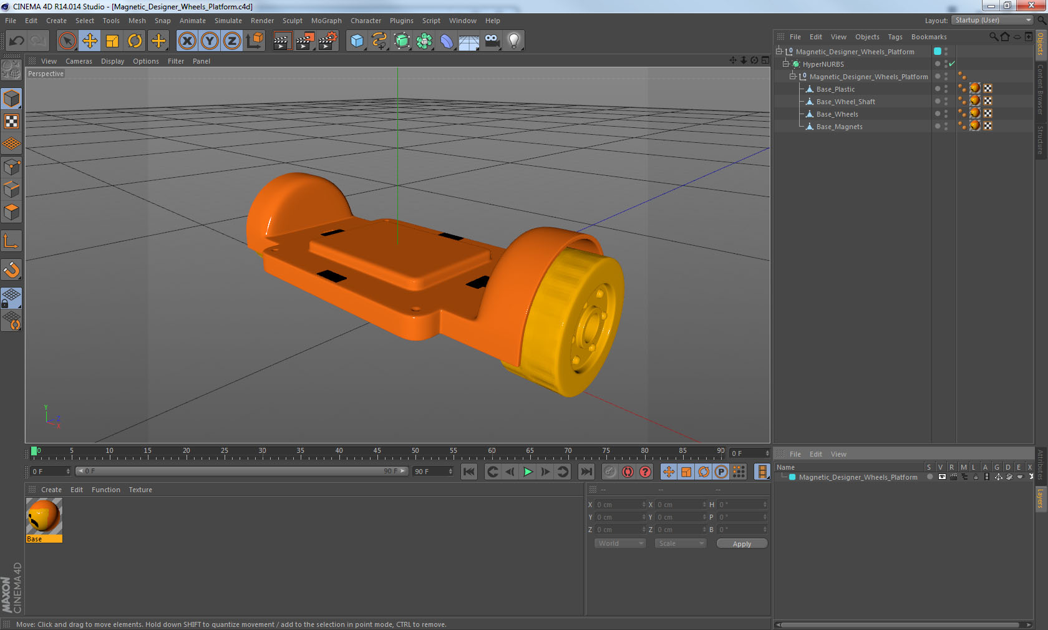The width and height of the screenshot is (1048, 630).
Task: Enable Model mode in left palette
Action: 12,99
